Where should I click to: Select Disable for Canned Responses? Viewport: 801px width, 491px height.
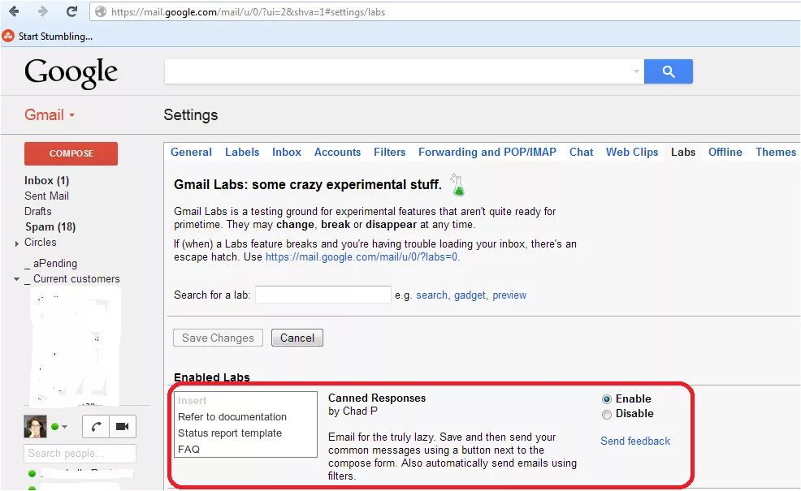(x=607, y=414)
